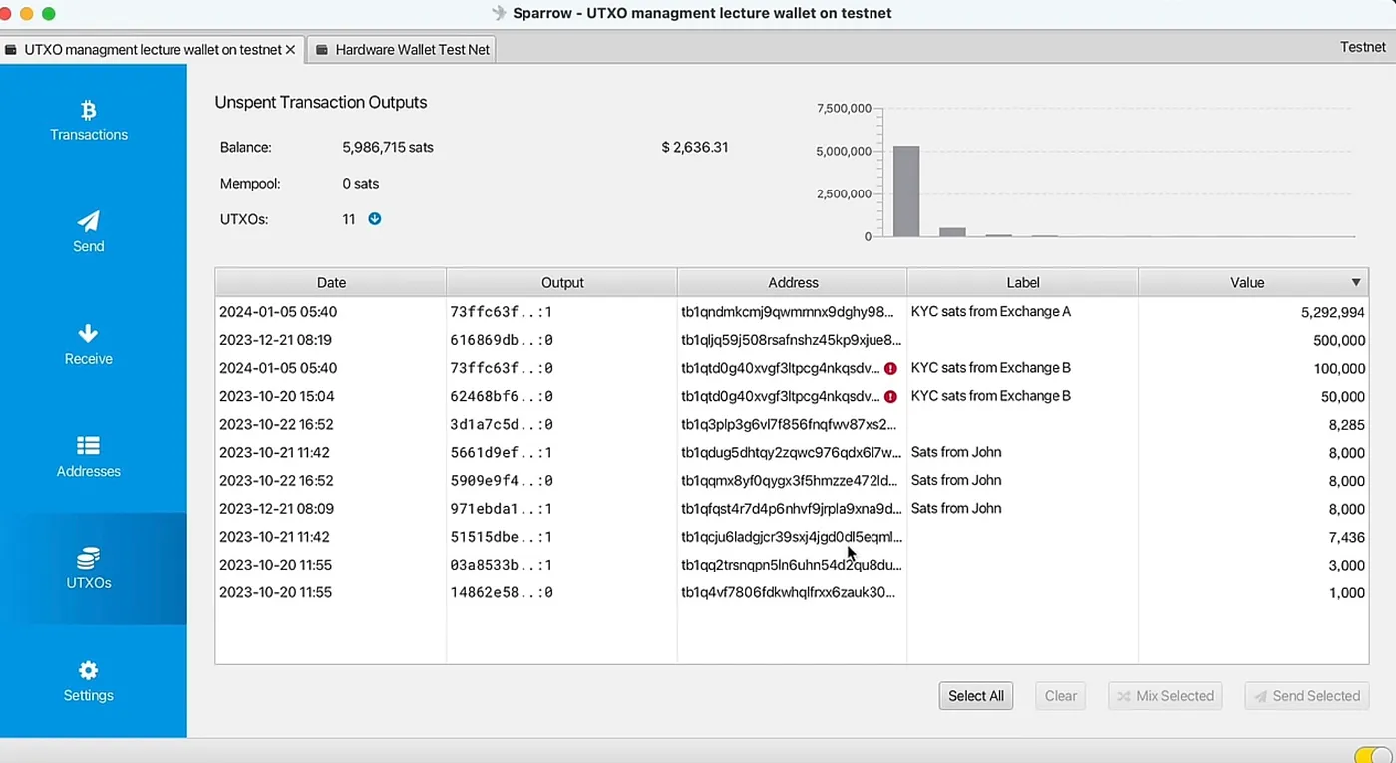Screen dimensions: 1396x763
Task: Click the 'KYC sats from Exchange A' label
Action: click(991, 312)
